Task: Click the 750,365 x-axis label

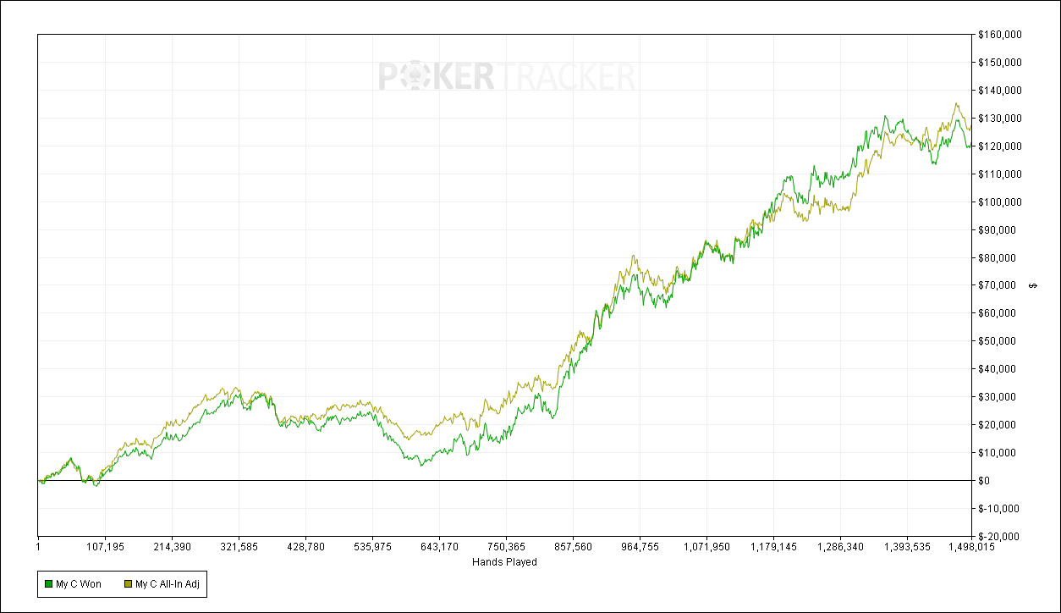Action: (x=506, y=548)
